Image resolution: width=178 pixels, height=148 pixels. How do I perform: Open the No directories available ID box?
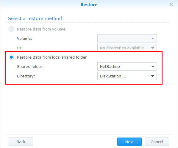click(127, 48)
